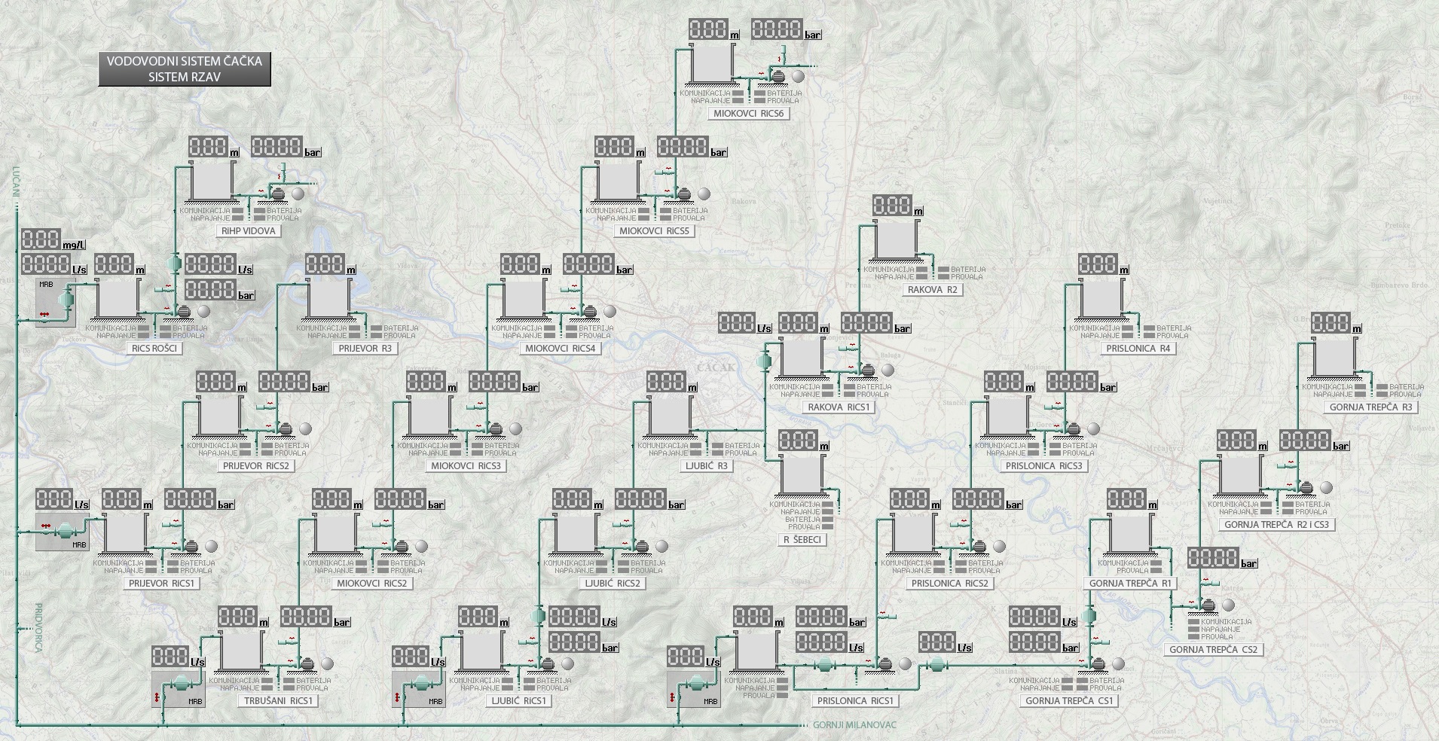Viewport: 1439px width, 741px height.
Task: Open the GORNJA TREPČA R3 station label
Action: point(1370,407)
